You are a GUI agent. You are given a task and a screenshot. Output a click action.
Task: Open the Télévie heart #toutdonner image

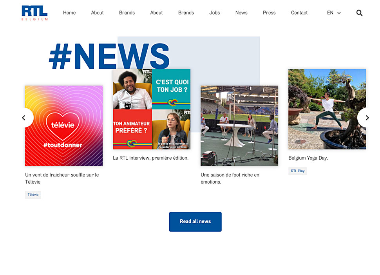[x=64, y=126]
